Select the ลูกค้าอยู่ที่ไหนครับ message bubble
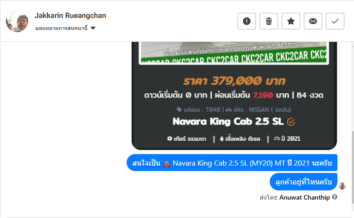 (303, 182)
